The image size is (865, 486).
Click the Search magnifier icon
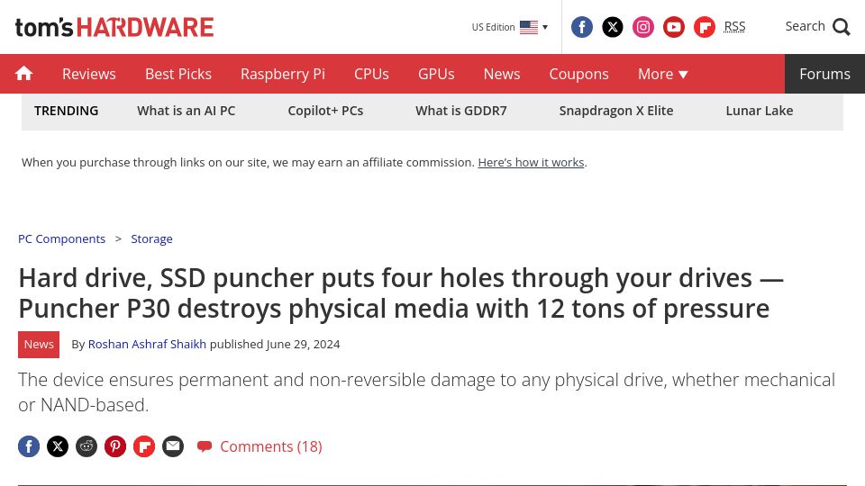pyautogui.click(x=842, y=26)
